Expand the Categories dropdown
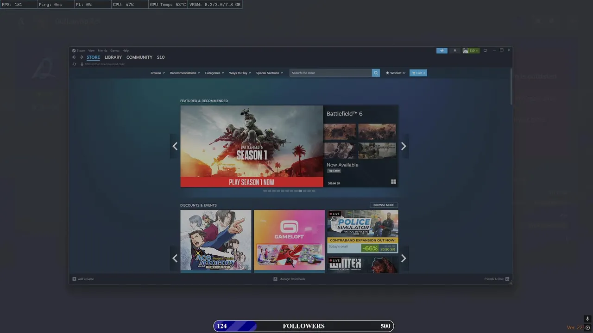This screenshot has width=593, height=333. click(214, 73)
